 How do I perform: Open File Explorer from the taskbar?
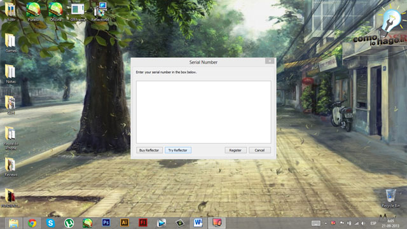pos(13,223)
